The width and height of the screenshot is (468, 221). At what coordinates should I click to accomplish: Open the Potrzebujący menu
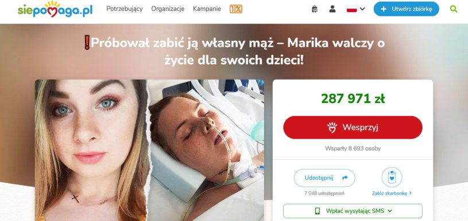(125, 9)
